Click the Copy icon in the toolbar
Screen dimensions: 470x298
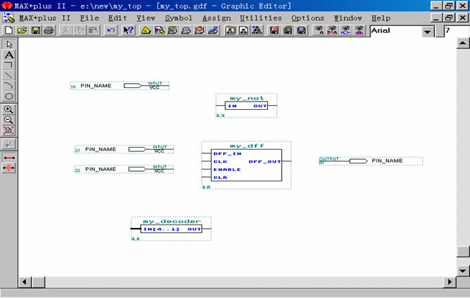click(80, 30)
